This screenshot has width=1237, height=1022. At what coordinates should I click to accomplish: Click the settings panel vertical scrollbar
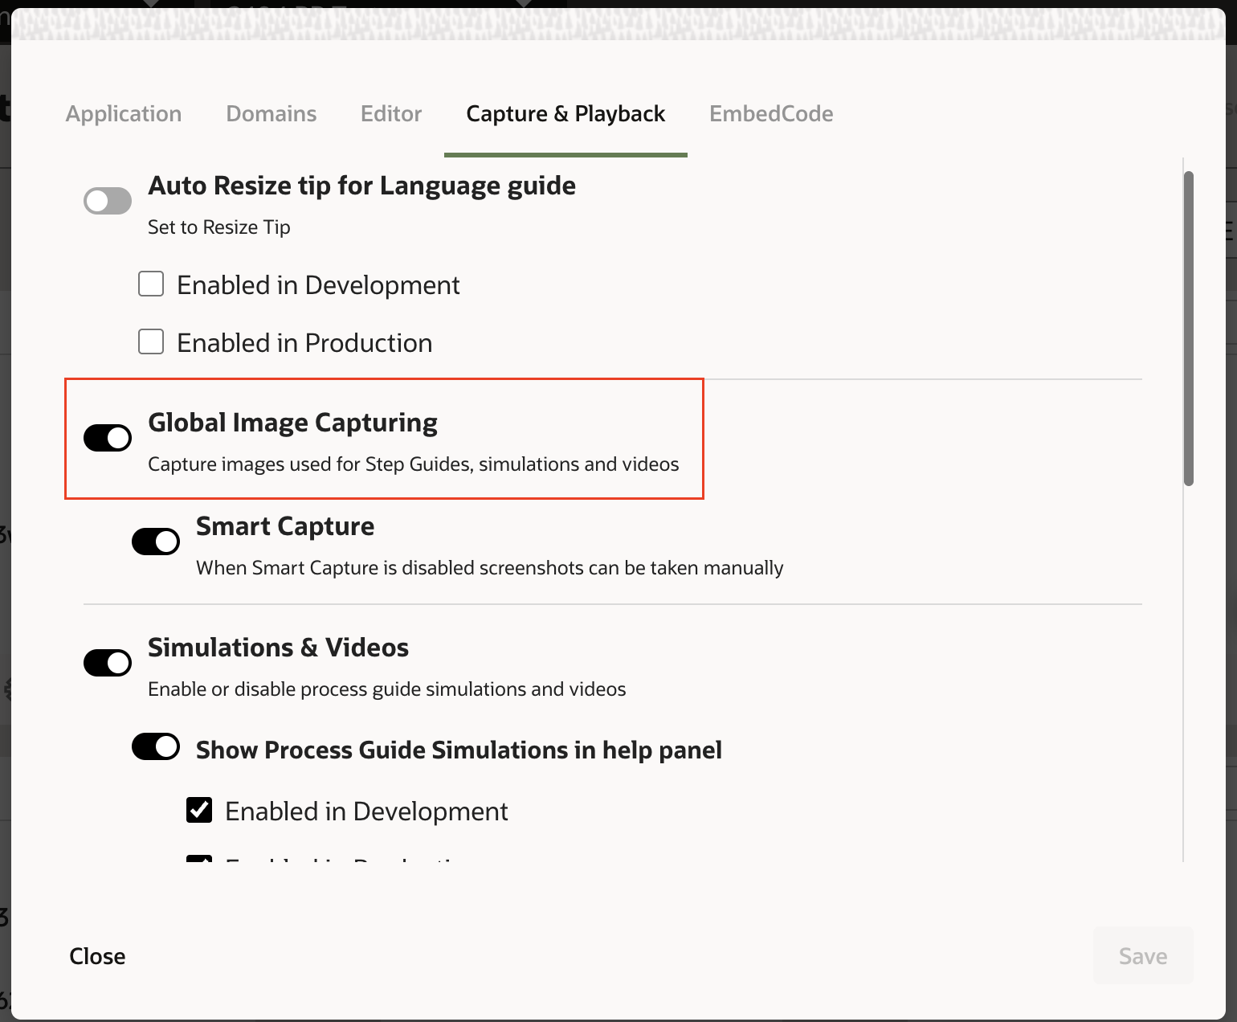click(1189, 328)
